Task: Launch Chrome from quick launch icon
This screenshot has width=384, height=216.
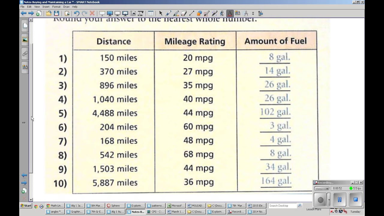Action: pyautogui.click(x=36, y=206)
